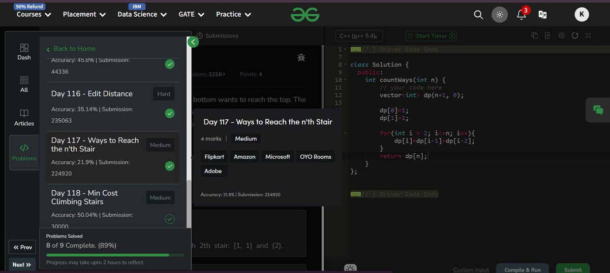Open the Articles sidebar item
Viewport: 610px width, 273px height.
(24, 117)
